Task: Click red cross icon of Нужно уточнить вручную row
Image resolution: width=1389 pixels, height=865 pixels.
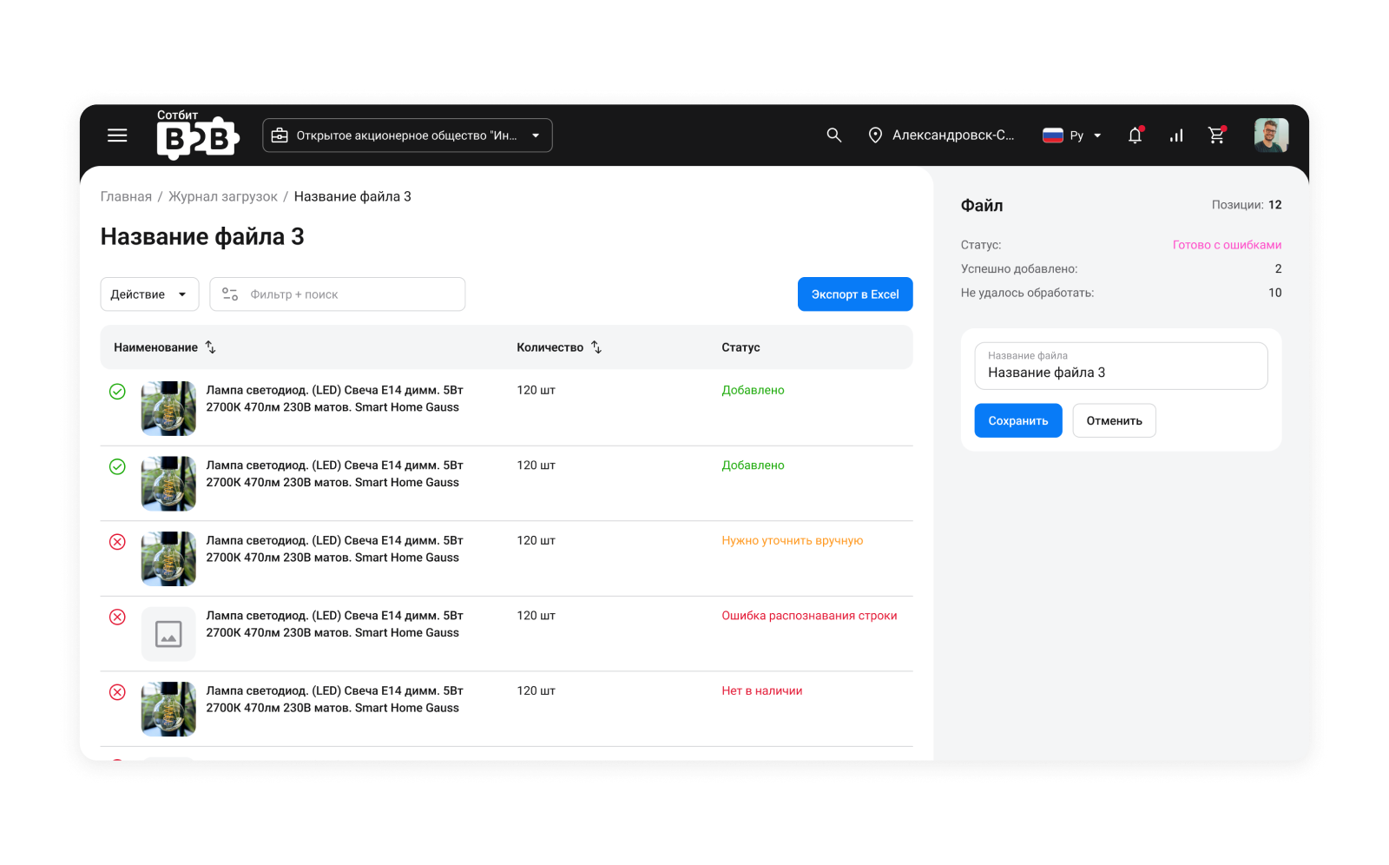Action: coord(117,542)
